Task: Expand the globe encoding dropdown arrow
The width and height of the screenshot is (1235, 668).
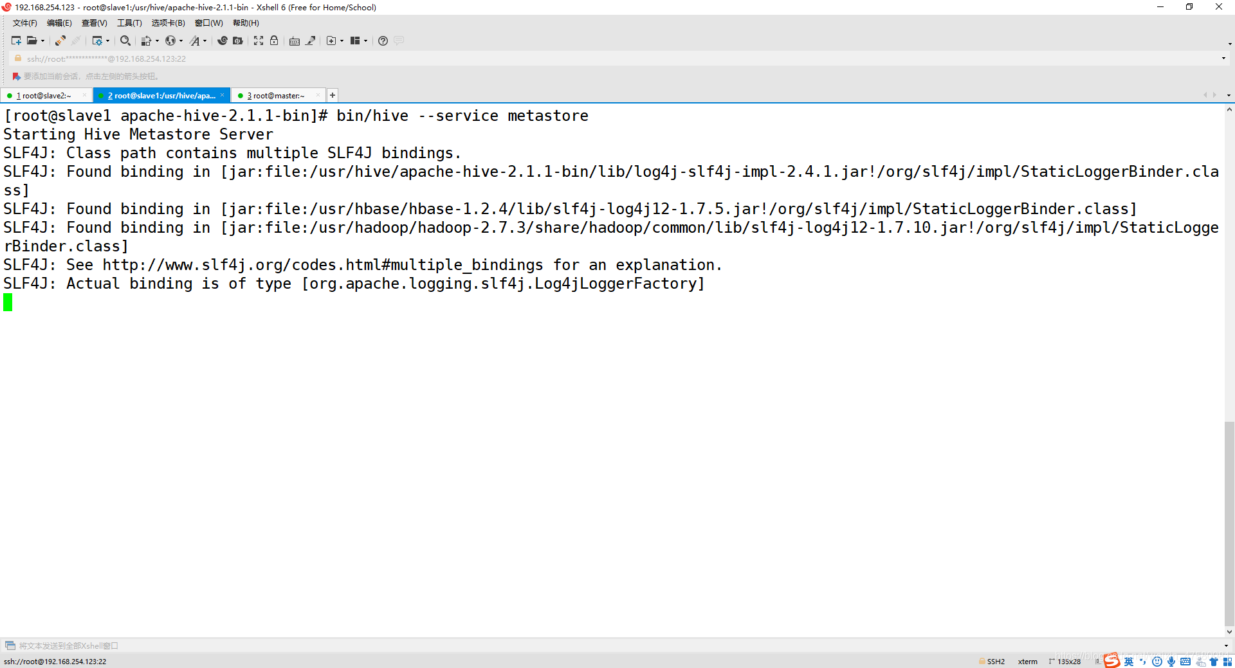Action: tap(181, 41)
